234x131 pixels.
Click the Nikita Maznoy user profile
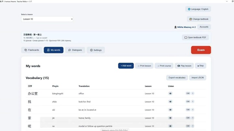pos(185,27)
